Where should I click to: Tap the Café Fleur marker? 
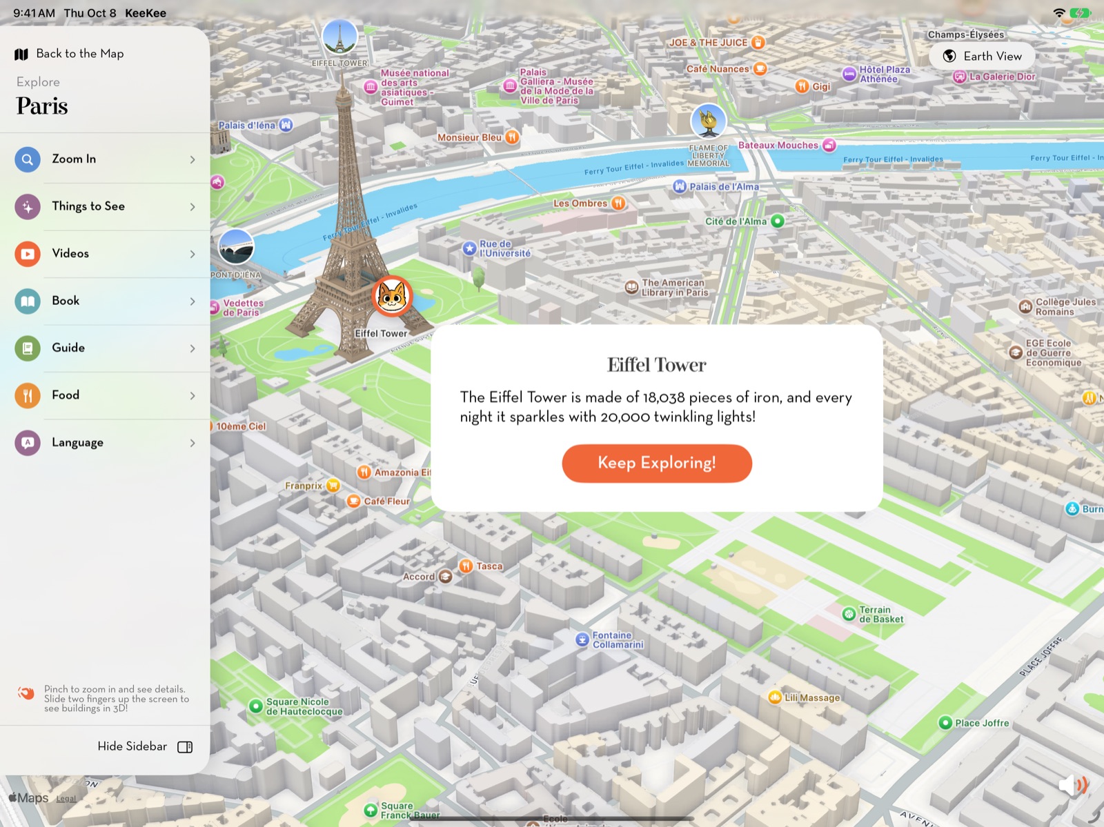pos(353,501)
